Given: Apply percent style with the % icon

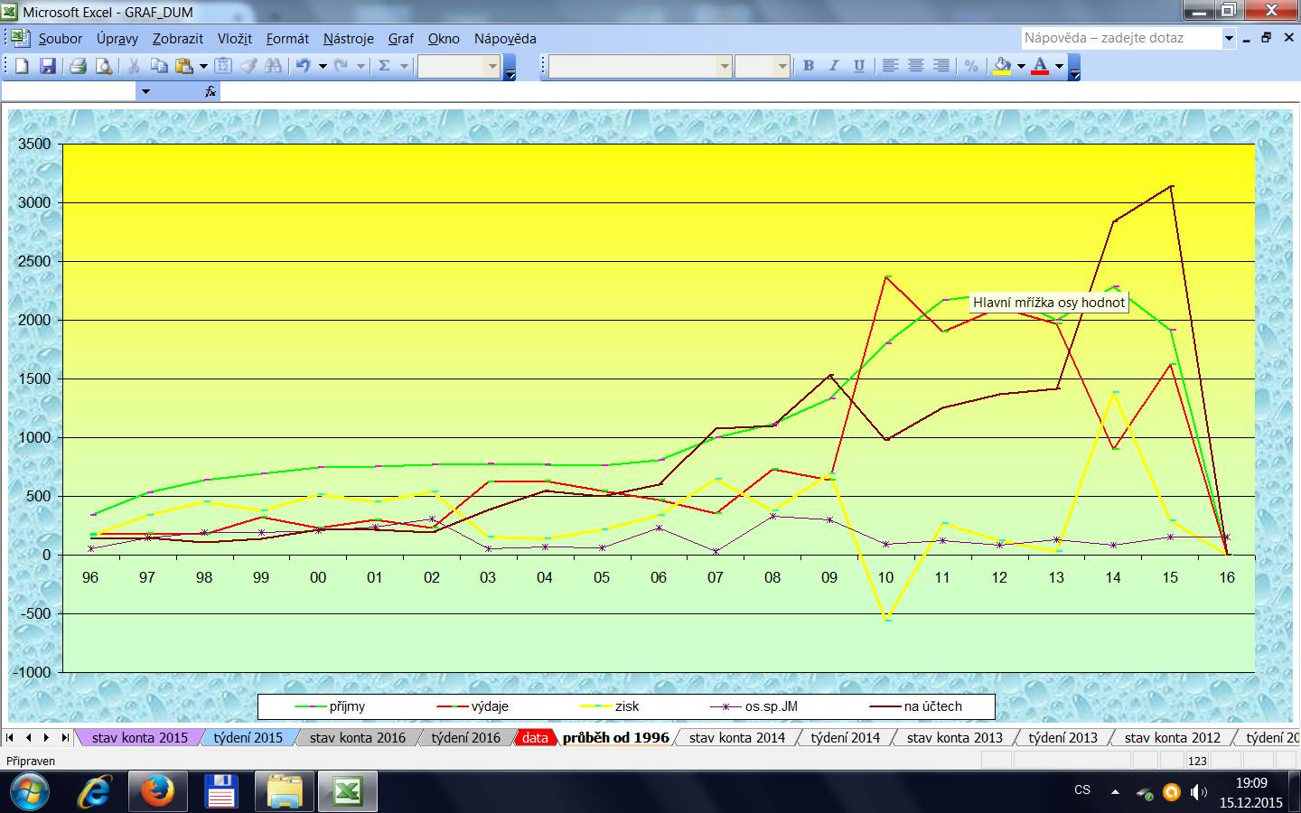Looking at the screenshot, I should click(x=971, y=66).
